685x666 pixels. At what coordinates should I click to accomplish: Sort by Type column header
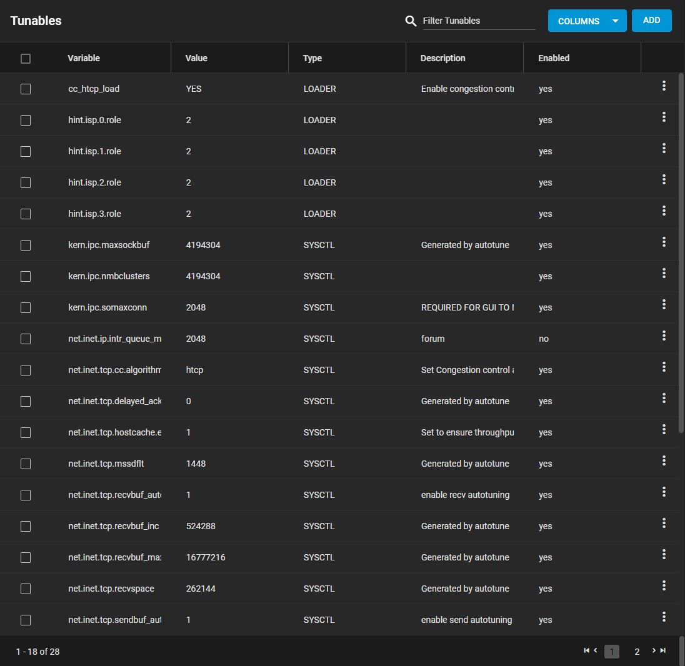point(312,58)
